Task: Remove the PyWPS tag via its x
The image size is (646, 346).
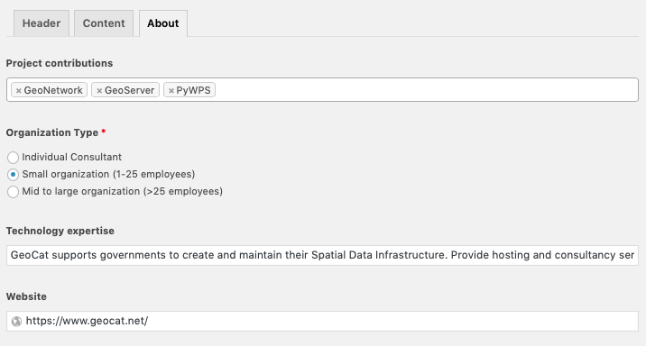Action: (171, 90)
